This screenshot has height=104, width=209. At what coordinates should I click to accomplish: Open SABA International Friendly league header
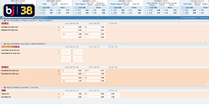30,21
